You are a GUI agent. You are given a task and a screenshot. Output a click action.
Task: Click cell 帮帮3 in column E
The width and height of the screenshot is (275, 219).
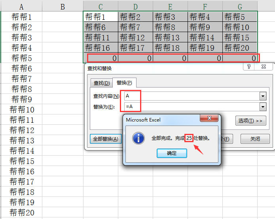(170, 17)
